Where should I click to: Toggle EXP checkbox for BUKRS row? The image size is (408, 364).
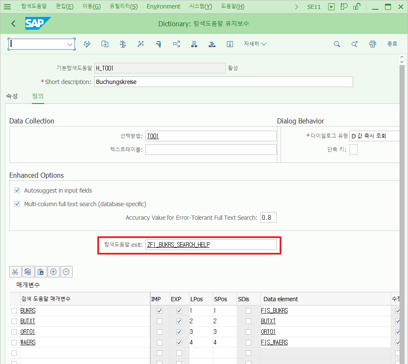tap(179, 311)
